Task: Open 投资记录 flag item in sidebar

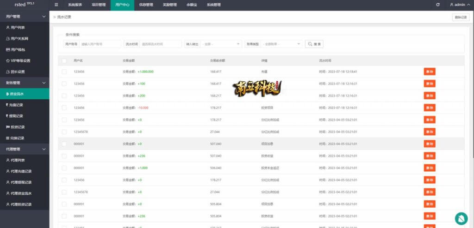Action: (25, 127)
